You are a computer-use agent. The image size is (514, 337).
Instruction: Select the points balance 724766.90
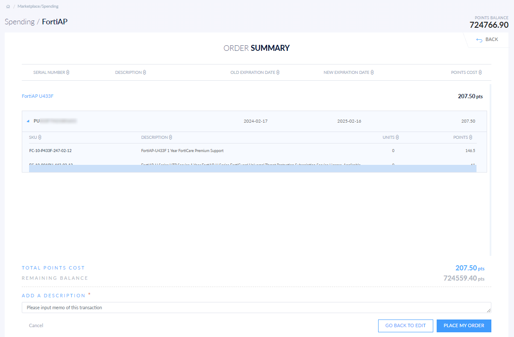pyautogui.click(x=489, y=25)
